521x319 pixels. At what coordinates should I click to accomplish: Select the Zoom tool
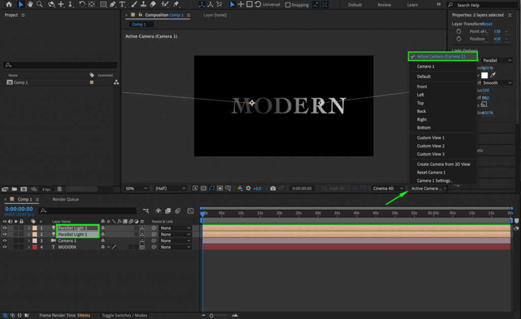click(x=39, y=5)
